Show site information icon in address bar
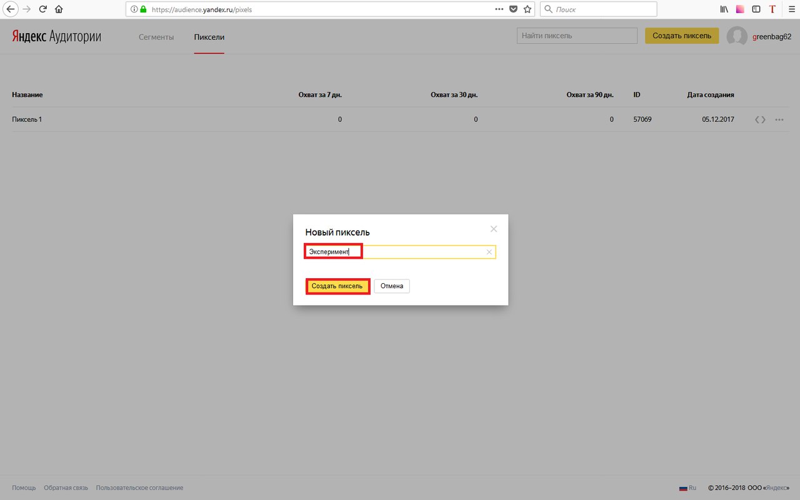This screenshot has width=800, height=500. click(134, 9)
